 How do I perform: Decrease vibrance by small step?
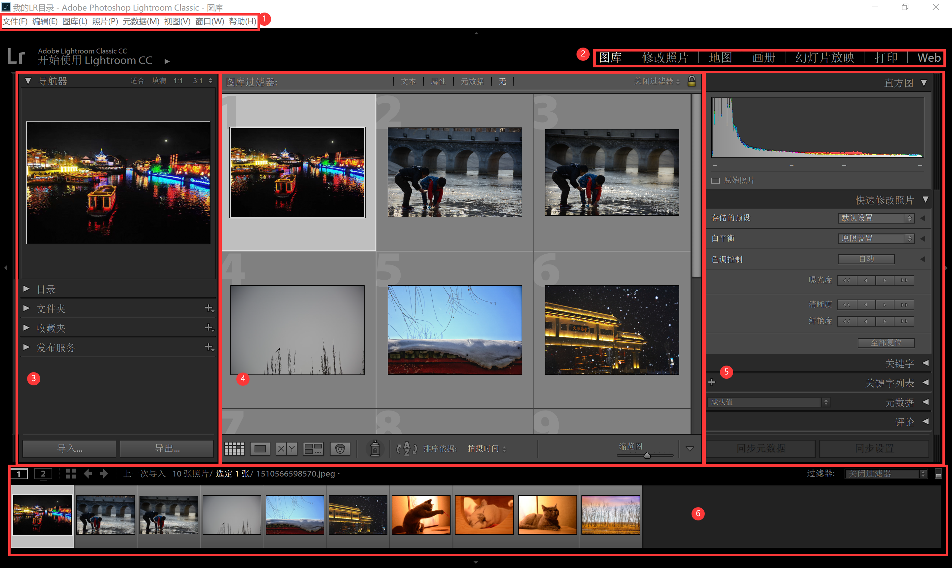pos(866,321)
